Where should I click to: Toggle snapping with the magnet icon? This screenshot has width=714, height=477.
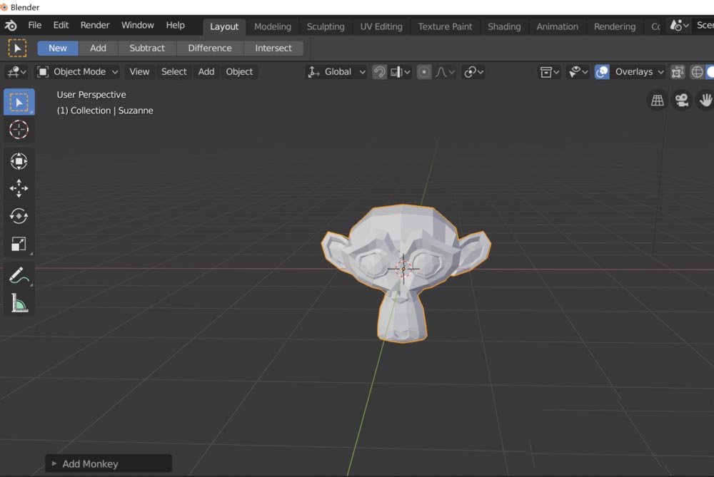coord(379,71)
